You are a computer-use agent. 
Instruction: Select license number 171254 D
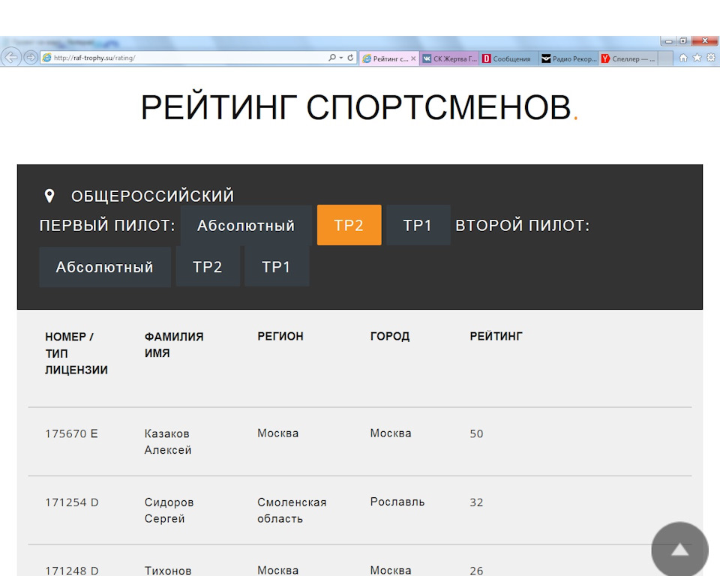(x=72, y=502)
